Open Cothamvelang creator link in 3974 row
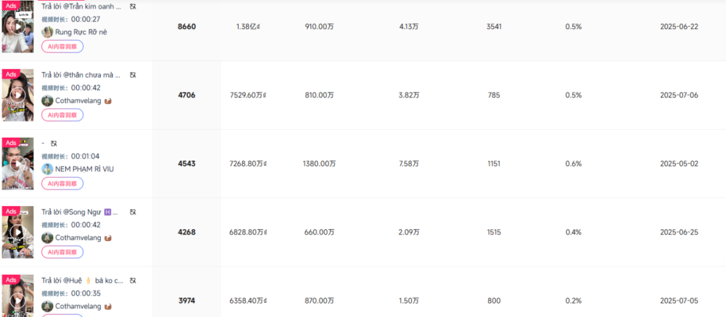 (x=78, y=306)
